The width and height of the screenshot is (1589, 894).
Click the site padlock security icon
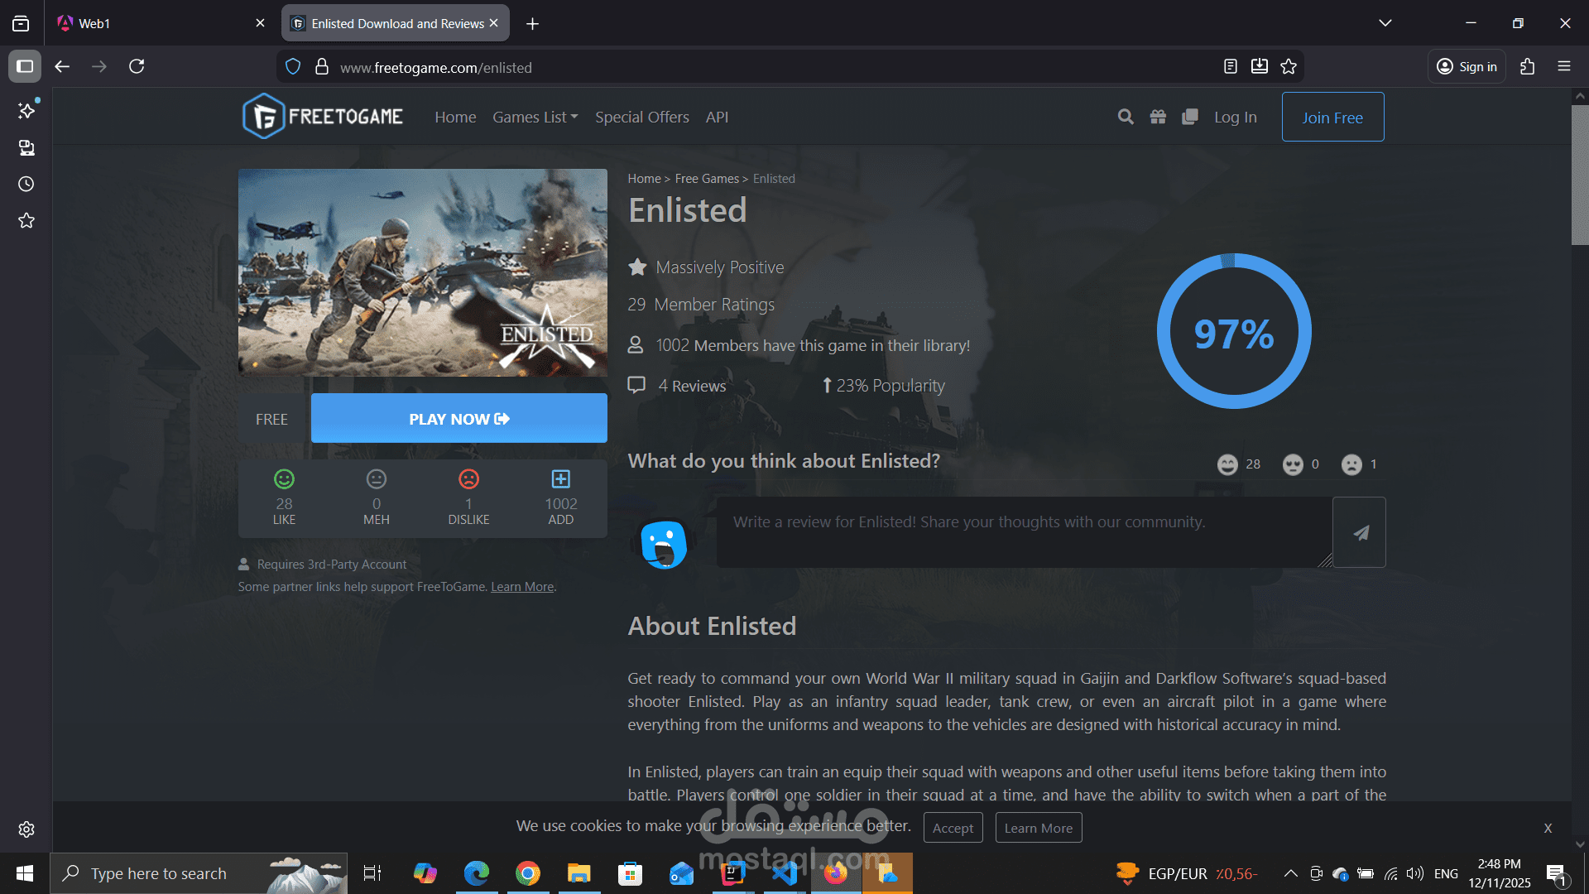(322, 67)
